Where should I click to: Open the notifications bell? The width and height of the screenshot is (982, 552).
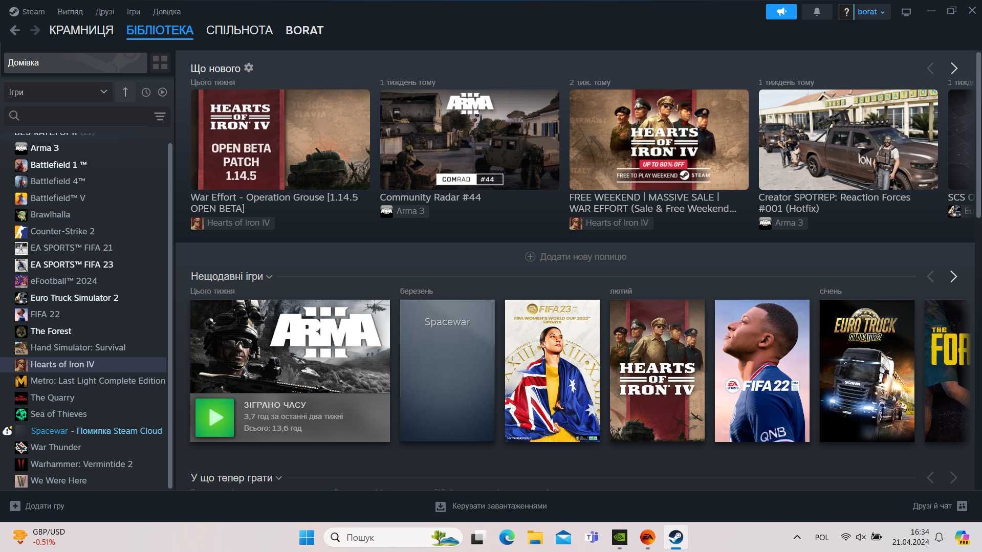(817, 12)
